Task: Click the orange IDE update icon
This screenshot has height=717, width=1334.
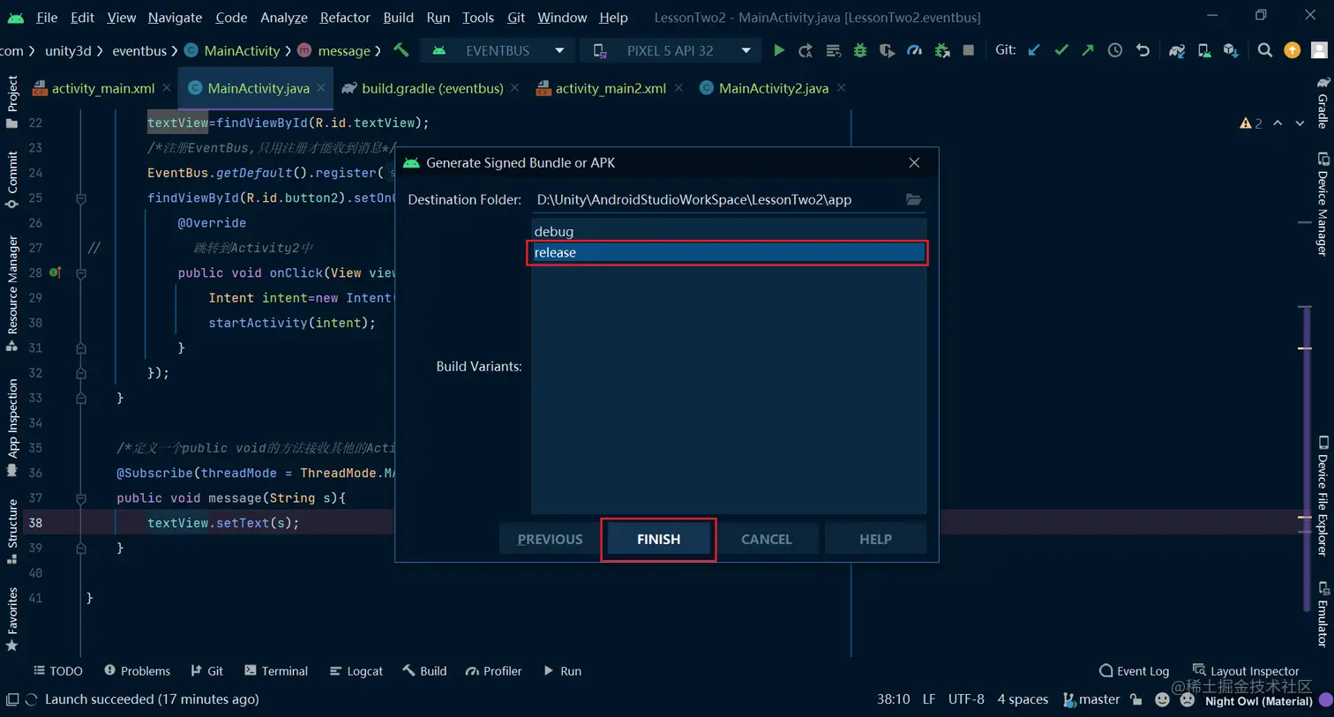Action: (x=1293, y=50)
